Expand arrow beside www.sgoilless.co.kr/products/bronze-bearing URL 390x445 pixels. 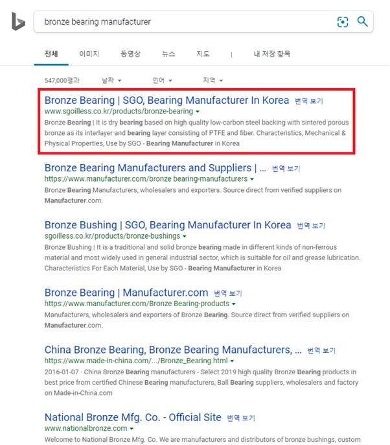198,112
